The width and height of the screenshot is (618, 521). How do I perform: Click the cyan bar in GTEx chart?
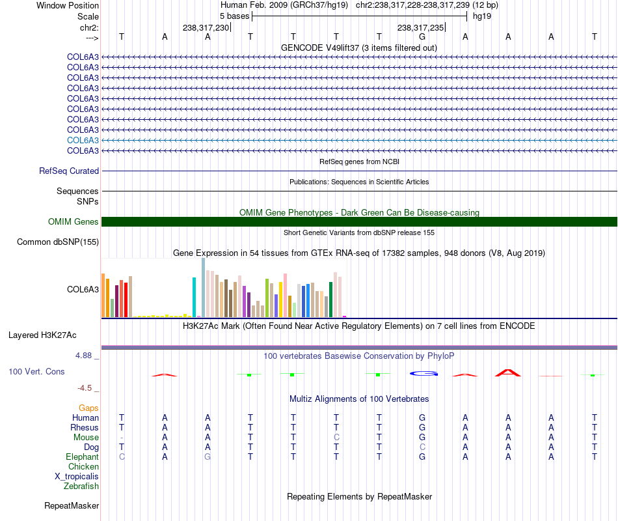(195, 297)
